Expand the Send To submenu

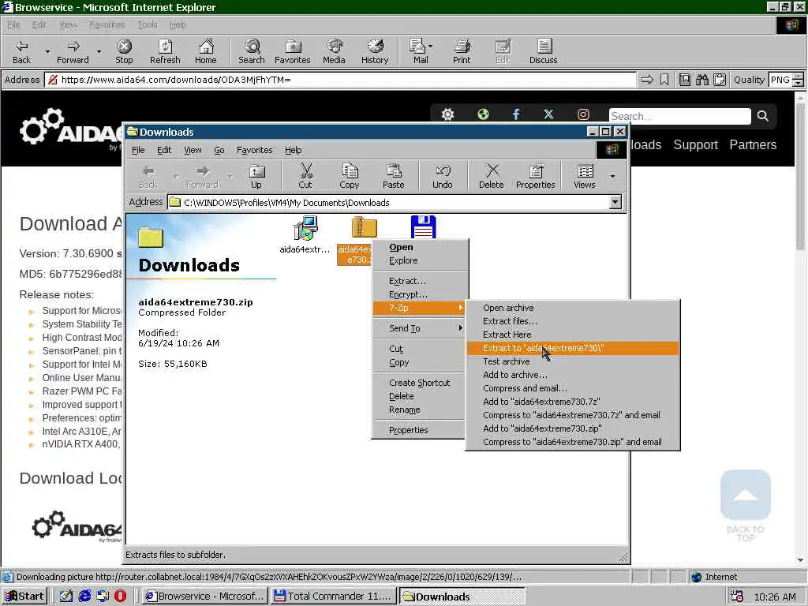[418, 328]
